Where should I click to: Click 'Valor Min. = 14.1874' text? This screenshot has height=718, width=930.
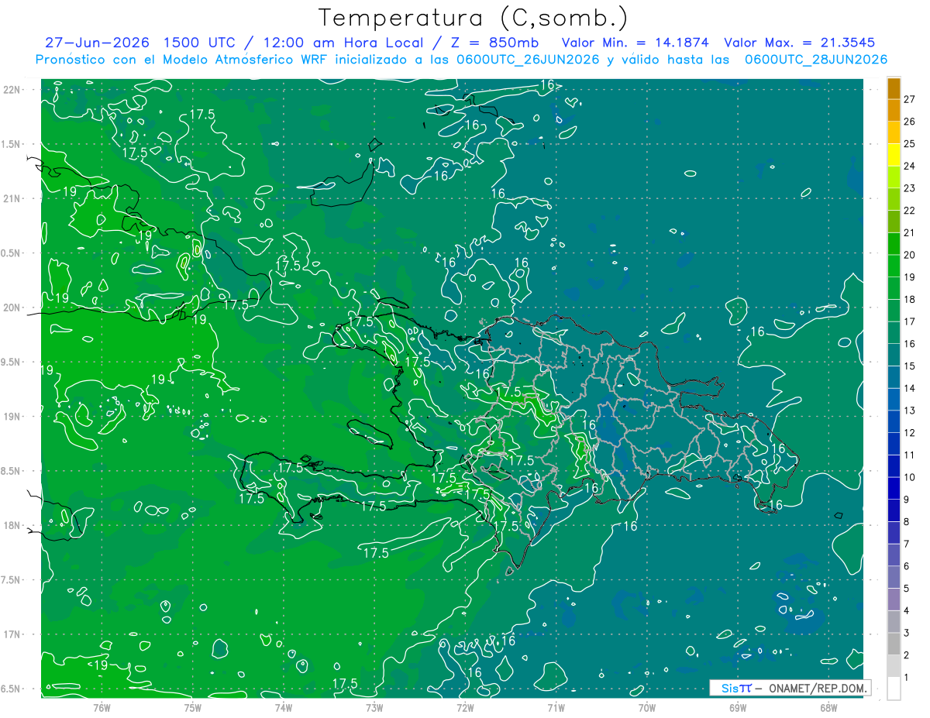coord(635,43)
